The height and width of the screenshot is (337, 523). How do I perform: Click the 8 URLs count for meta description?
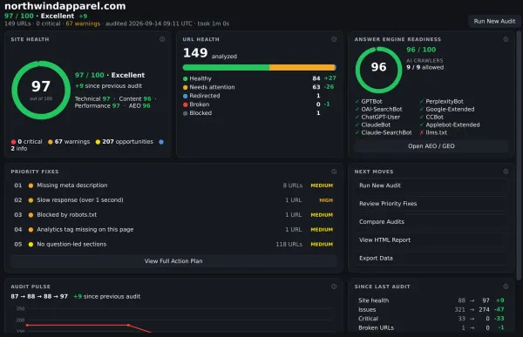tap(293, 185)
